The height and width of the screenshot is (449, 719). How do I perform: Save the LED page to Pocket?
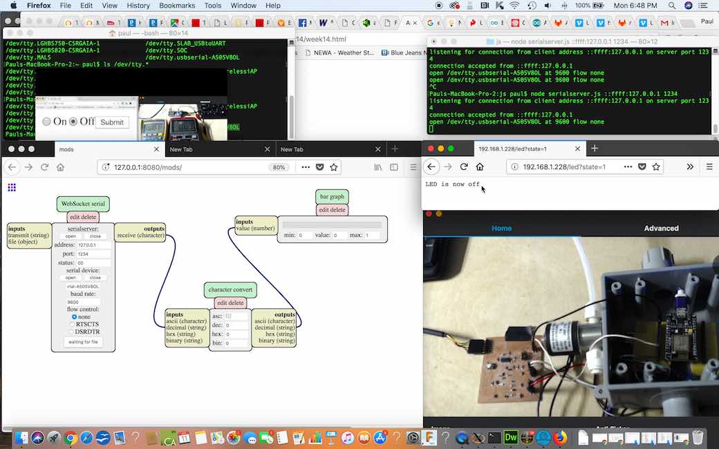pyautogui.click(x=642, y=166)
